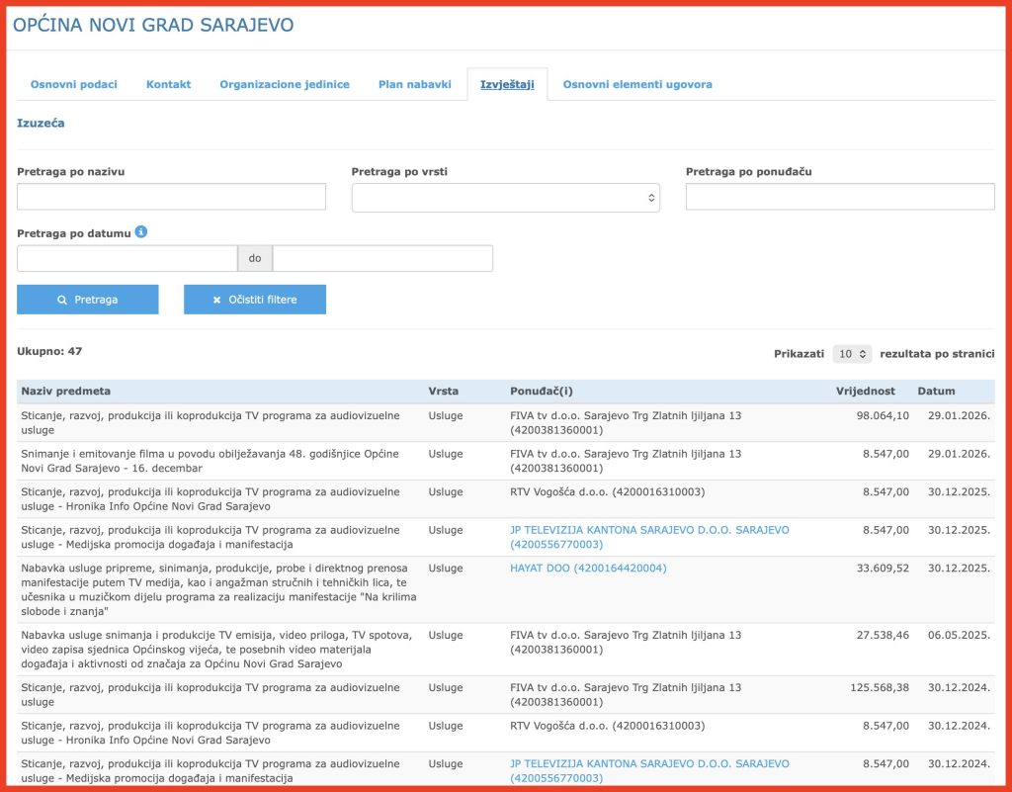Open the Osnovni elementi ugovora tab
This screenshot has width=1012, height=792.
tap(637, 84)
